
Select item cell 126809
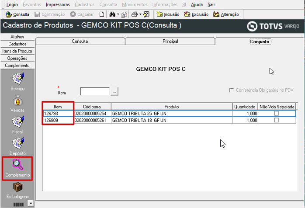point(58,120)
